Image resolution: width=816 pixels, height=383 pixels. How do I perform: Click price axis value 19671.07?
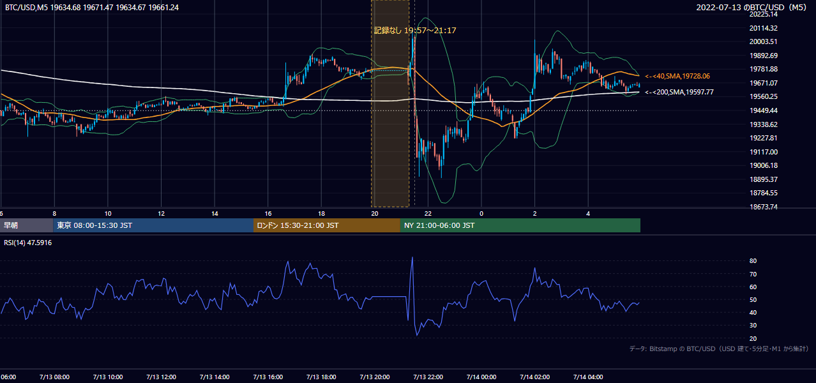pyautogui.click(x=764, y=83)
